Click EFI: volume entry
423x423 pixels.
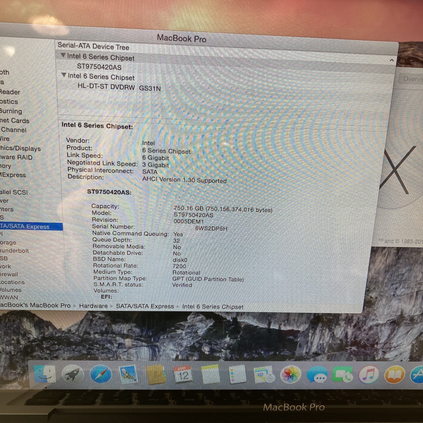(107, 297)
